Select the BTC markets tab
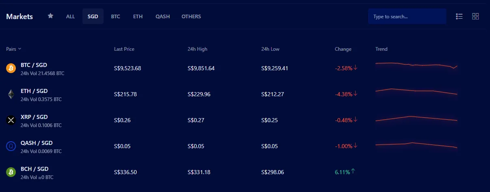 [x=116, y=17]
